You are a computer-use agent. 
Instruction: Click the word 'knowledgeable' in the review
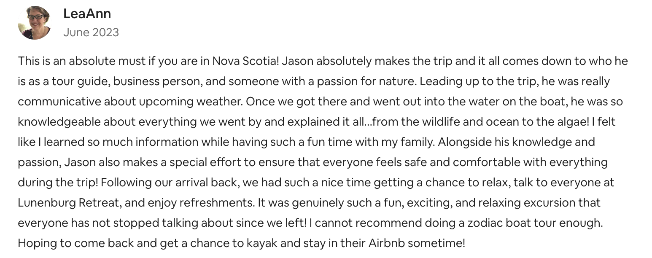click(59, 122)
